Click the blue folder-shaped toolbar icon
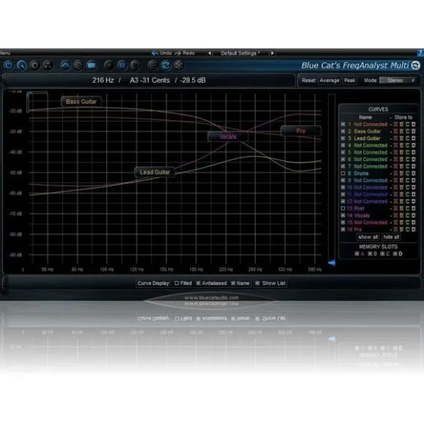The height and width of the screenshot is (425, 424). pyautogui.click(x=91, y=65)
